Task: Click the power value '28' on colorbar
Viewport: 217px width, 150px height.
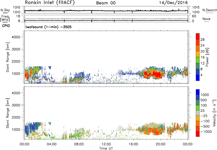Action: tap(202, 40)
